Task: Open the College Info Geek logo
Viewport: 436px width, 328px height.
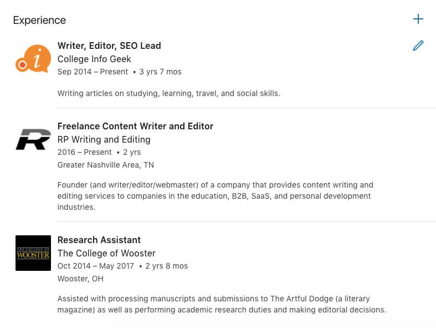Action: [33, 58]
